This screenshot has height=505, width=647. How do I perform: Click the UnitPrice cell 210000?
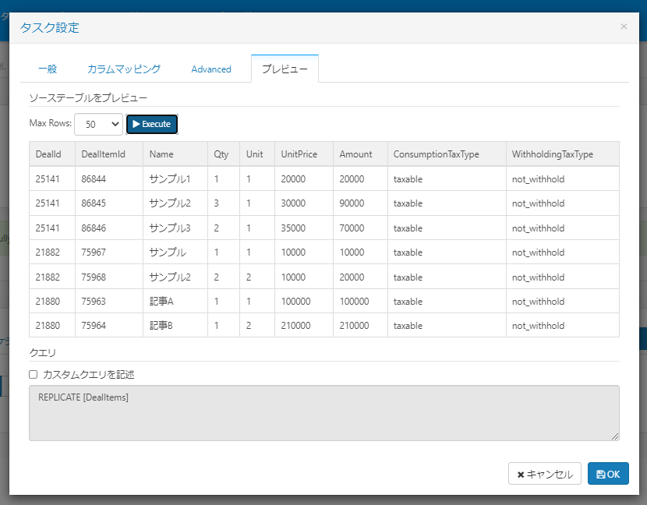coord(304,326)
